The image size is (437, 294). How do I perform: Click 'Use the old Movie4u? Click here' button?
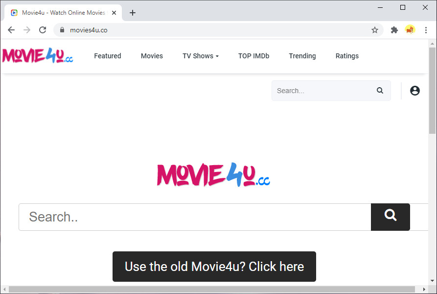pyautogui.click(x=214, y=267)
